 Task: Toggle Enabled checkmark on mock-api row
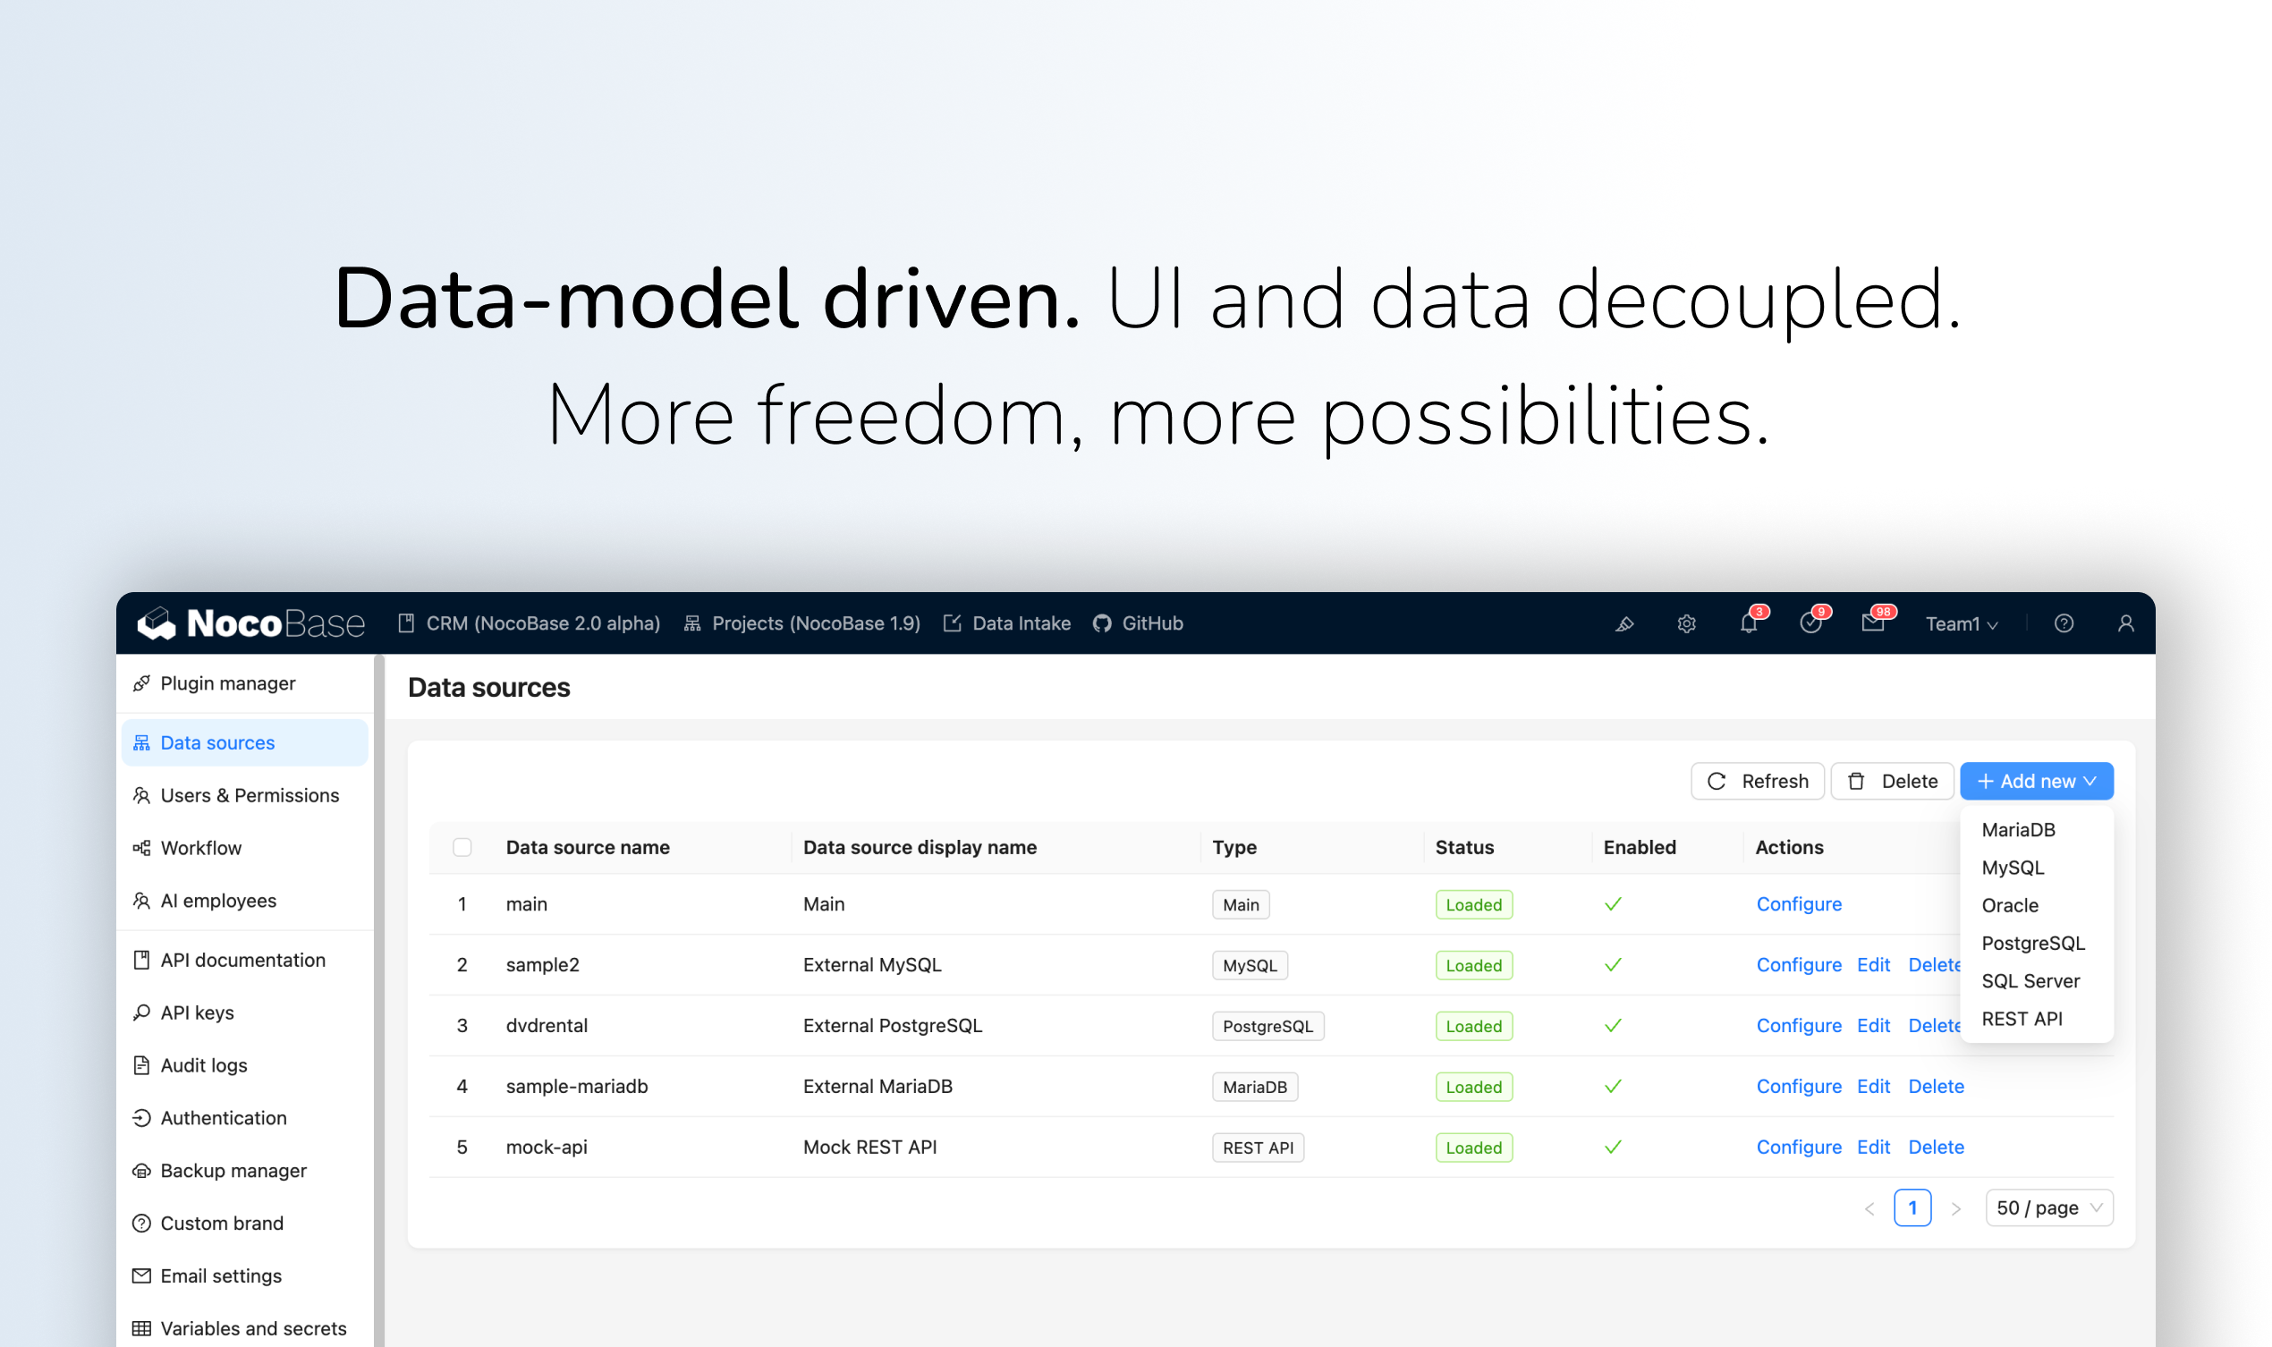(1613, 1147)
